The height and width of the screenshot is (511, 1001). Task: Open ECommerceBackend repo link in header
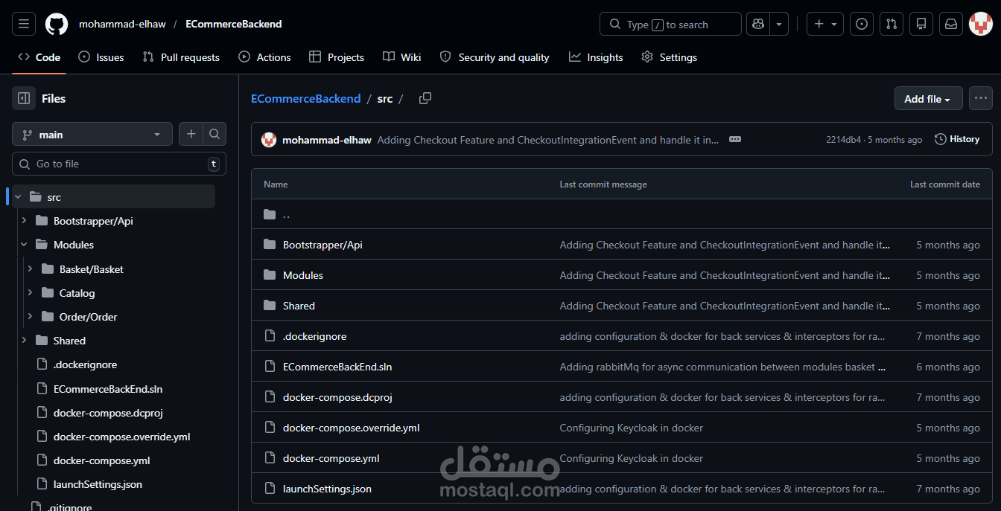click(234, 25)
